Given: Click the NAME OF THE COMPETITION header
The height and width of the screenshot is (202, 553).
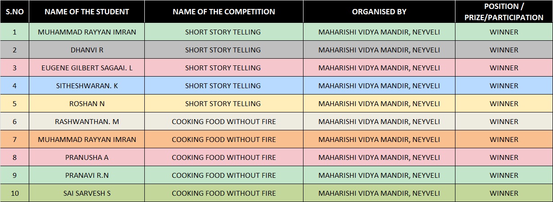Looking at the screenshot, I should point(223,12).
